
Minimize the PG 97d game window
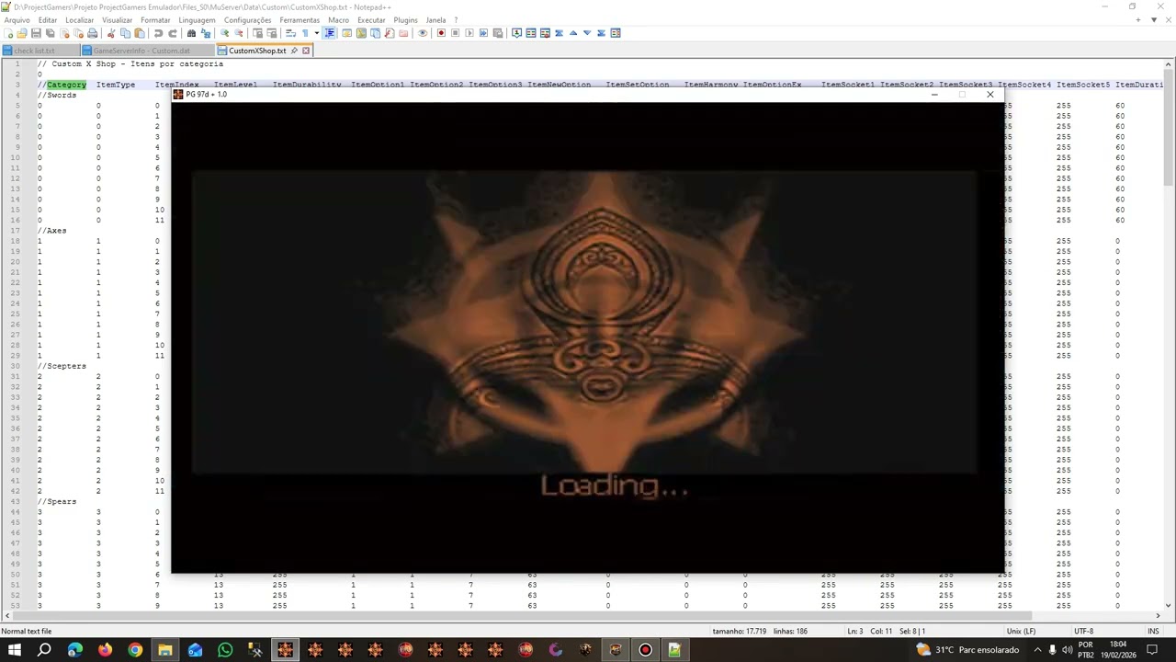[934, 95]
